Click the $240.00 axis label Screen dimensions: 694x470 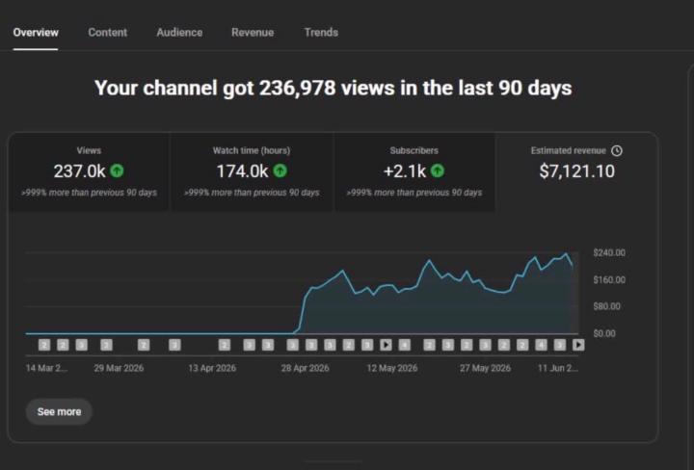(609, 252)
